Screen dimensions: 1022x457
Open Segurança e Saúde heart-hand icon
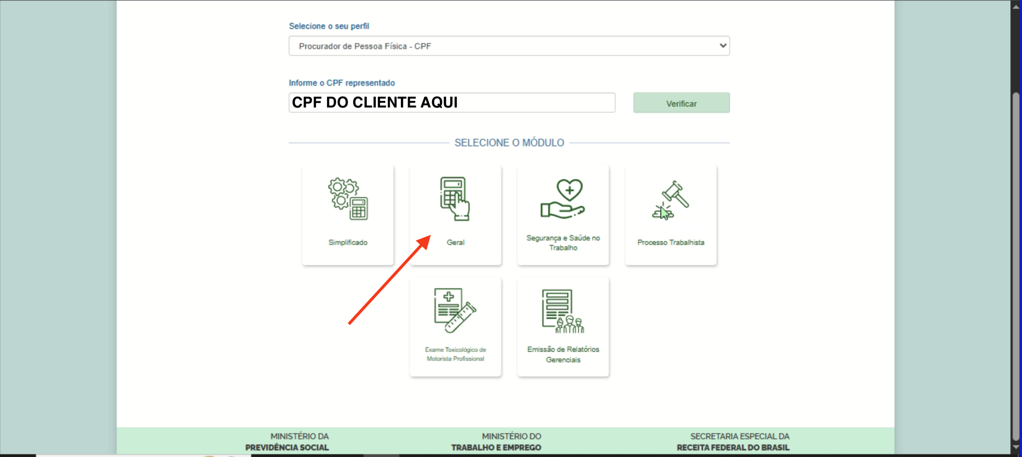(x=563, y=199)
